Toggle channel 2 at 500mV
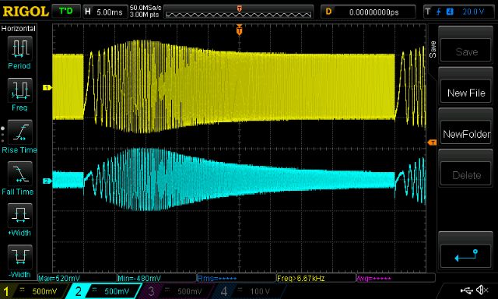The height and width of the screenshot is (299, 498). click(x=103, y=291)
